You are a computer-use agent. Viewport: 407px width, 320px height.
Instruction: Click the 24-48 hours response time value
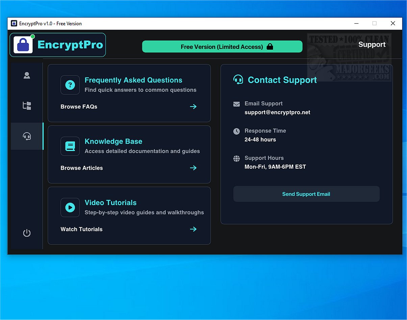(x=260, y=140)
